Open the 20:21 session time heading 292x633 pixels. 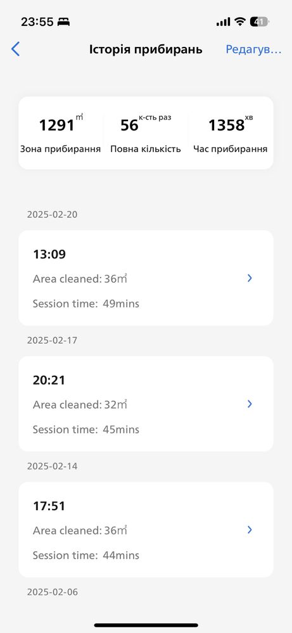pyautogui.click(x=49, y=380)
